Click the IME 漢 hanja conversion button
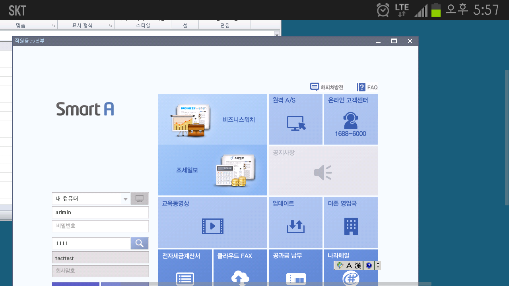Screen dimensions: 509x286 358,265
